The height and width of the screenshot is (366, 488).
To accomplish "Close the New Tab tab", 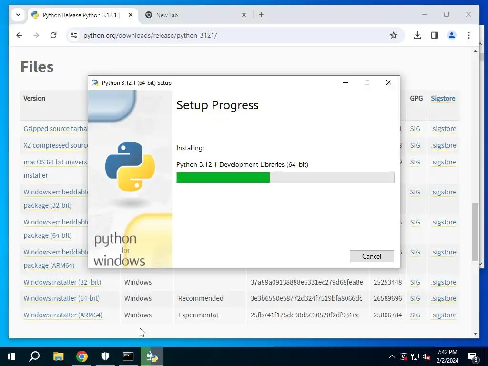I will [x=244, y=15].
